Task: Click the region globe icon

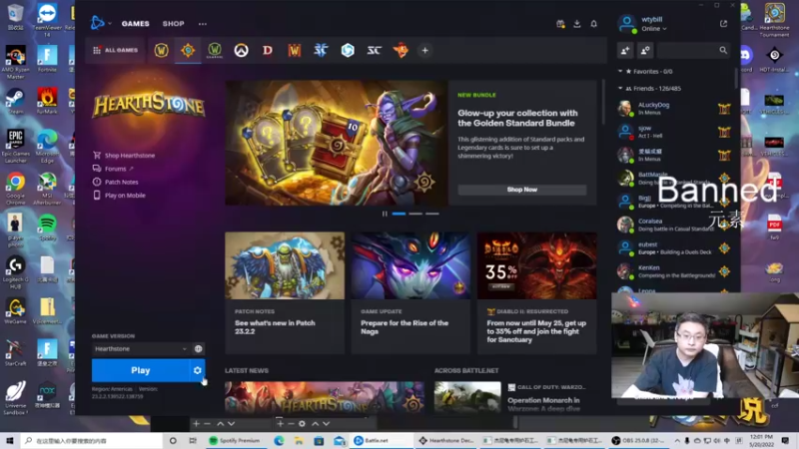Action: coord(198,348)
